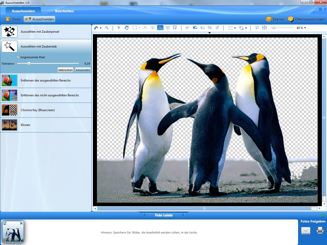
Task: Select the highlighted magic wand toolbar tool
Action: (160, 28)
